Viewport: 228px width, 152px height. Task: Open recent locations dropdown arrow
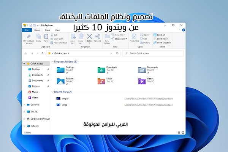point(37,53)
